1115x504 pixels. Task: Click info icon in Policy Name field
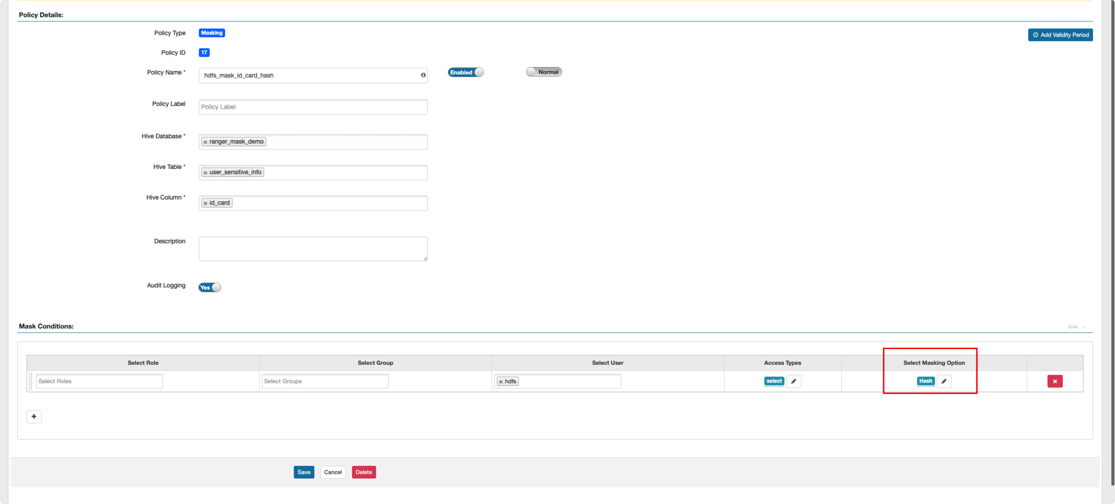(423, 75)
